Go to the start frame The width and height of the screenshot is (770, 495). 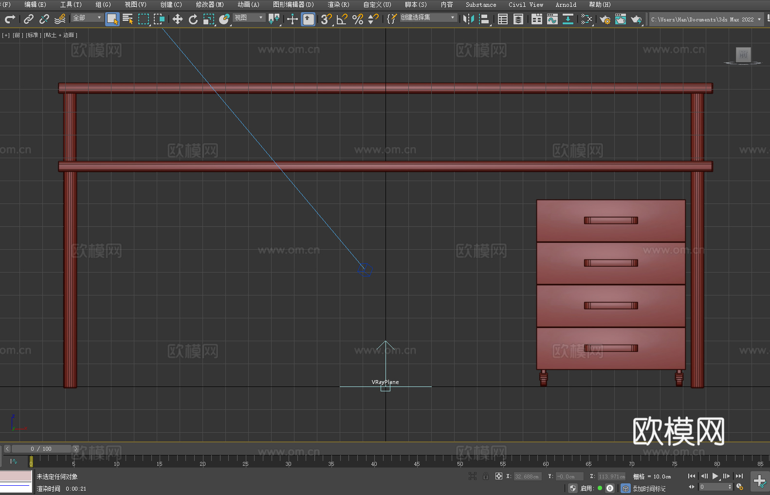692,476
